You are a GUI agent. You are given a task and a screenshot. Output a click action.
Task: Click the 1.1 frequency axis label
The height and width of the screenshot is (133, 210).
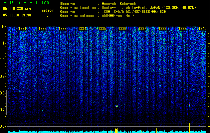3,43
